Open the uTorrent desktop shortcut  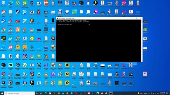pos(25,66)
